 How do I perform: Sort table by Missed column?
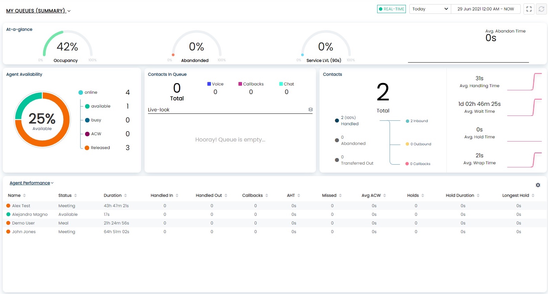340,195
